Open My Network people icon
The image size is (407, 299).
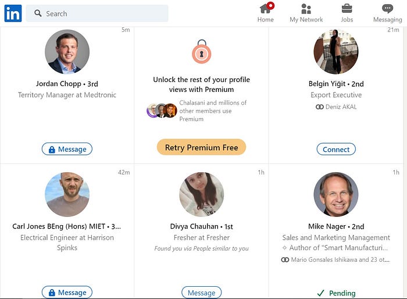pyautogui.click(x=306, y=9)
